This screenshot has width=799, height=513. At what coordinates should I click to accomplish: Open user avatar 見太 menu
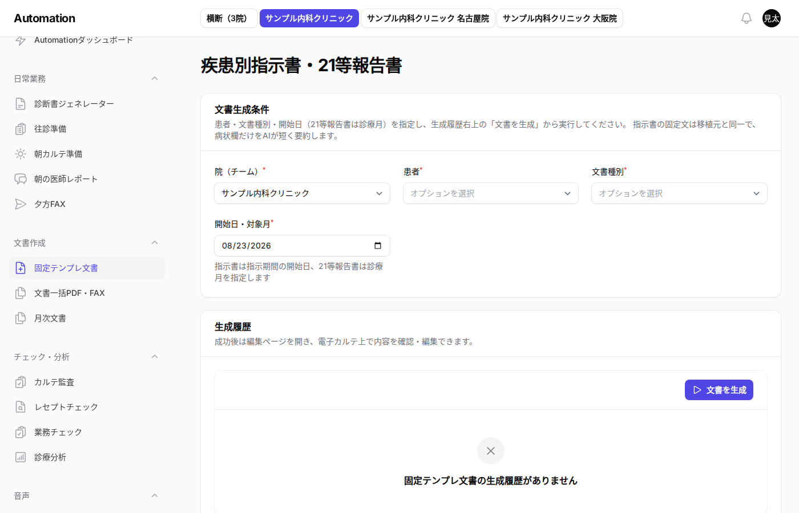pyautogui.click(x=772, y=18)
